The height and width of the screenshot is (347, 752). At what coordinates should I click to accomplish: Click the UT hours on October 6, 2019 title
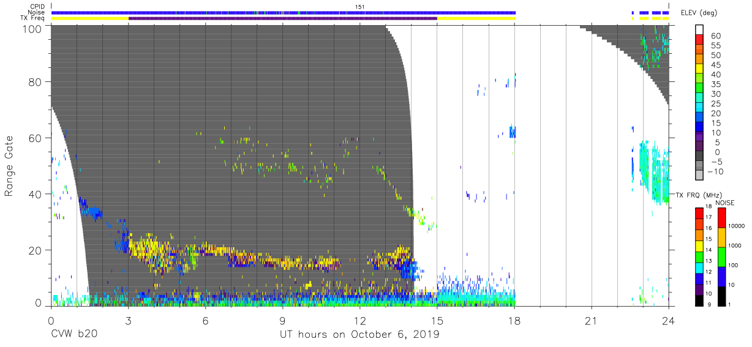click(x=359, y=335)
